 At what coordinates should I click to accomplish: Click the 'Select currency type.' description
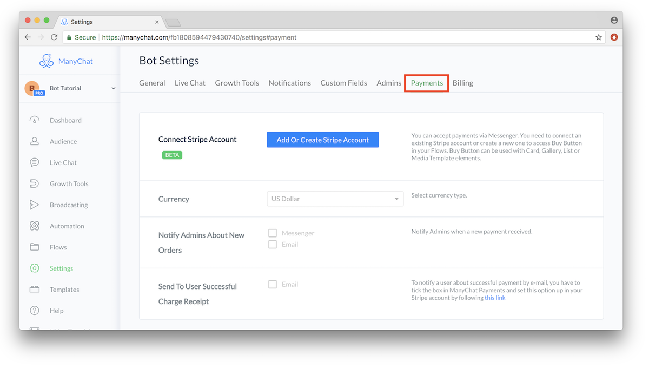coord(439,195)
